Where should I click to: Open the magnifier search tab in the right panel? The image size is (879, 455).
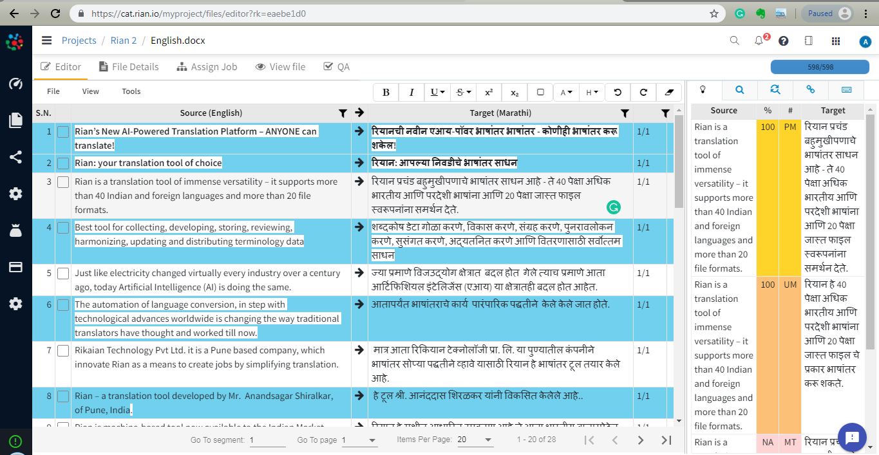(740, 90)
